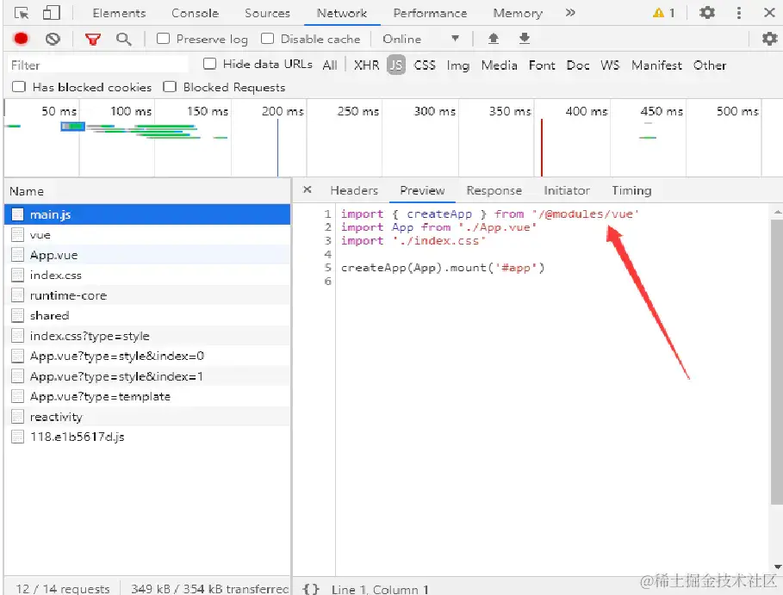
Task: Filter requests by CSS
Action: coord(425,65)
